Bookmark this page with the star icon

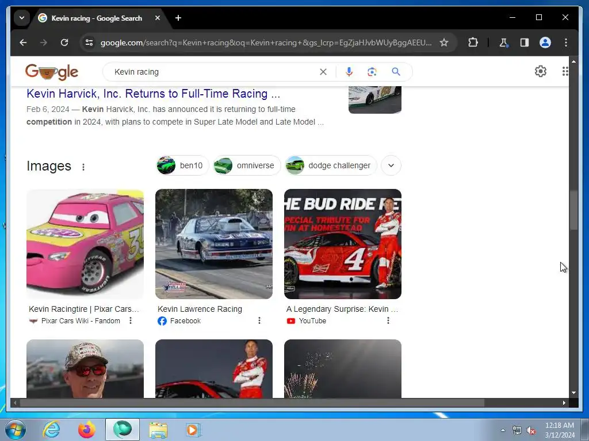(x=444, y=42)
